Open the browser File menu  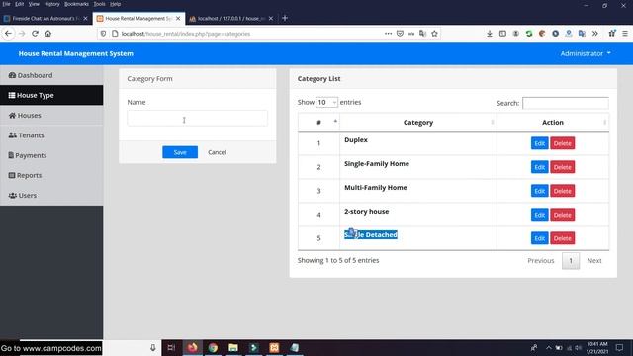click(6, 4)
